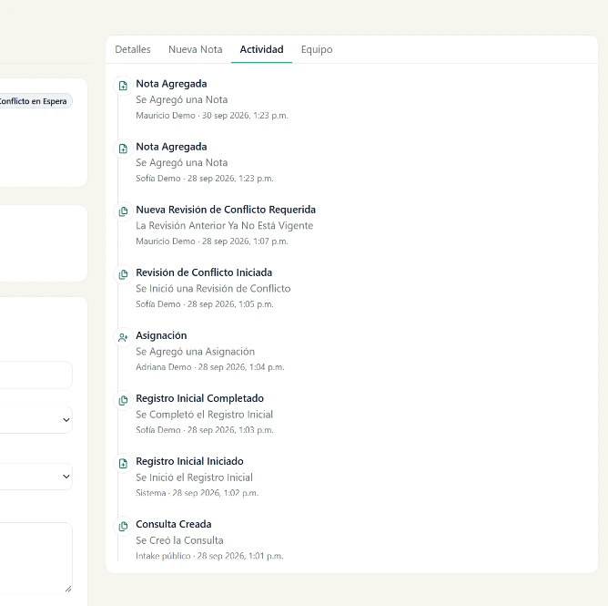
Task: Click 'Sofía Demo · 28 sep 2026, 1:03 p.m.'
Action: click(x=205, y=430)
